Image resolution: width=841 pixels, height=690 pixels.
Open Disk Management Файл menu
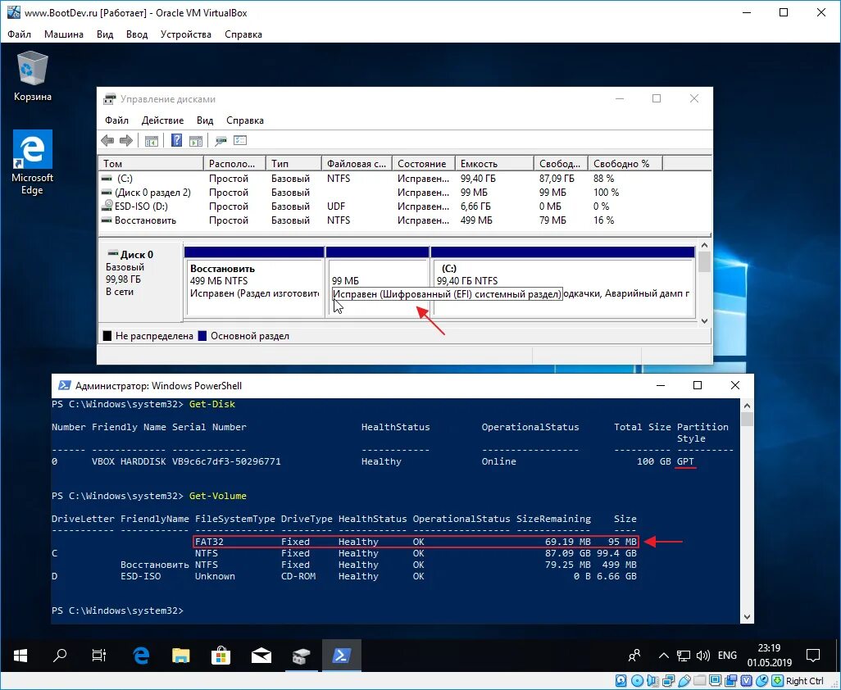(x=116, y=120)
